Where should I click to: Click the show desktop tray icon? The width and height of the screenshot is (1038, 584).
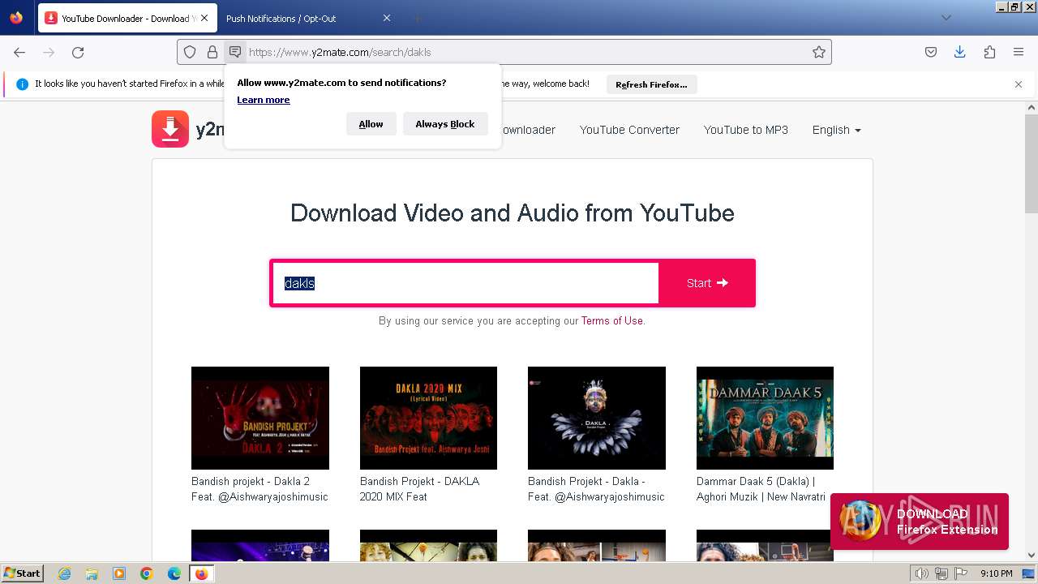pos(1029,573)
